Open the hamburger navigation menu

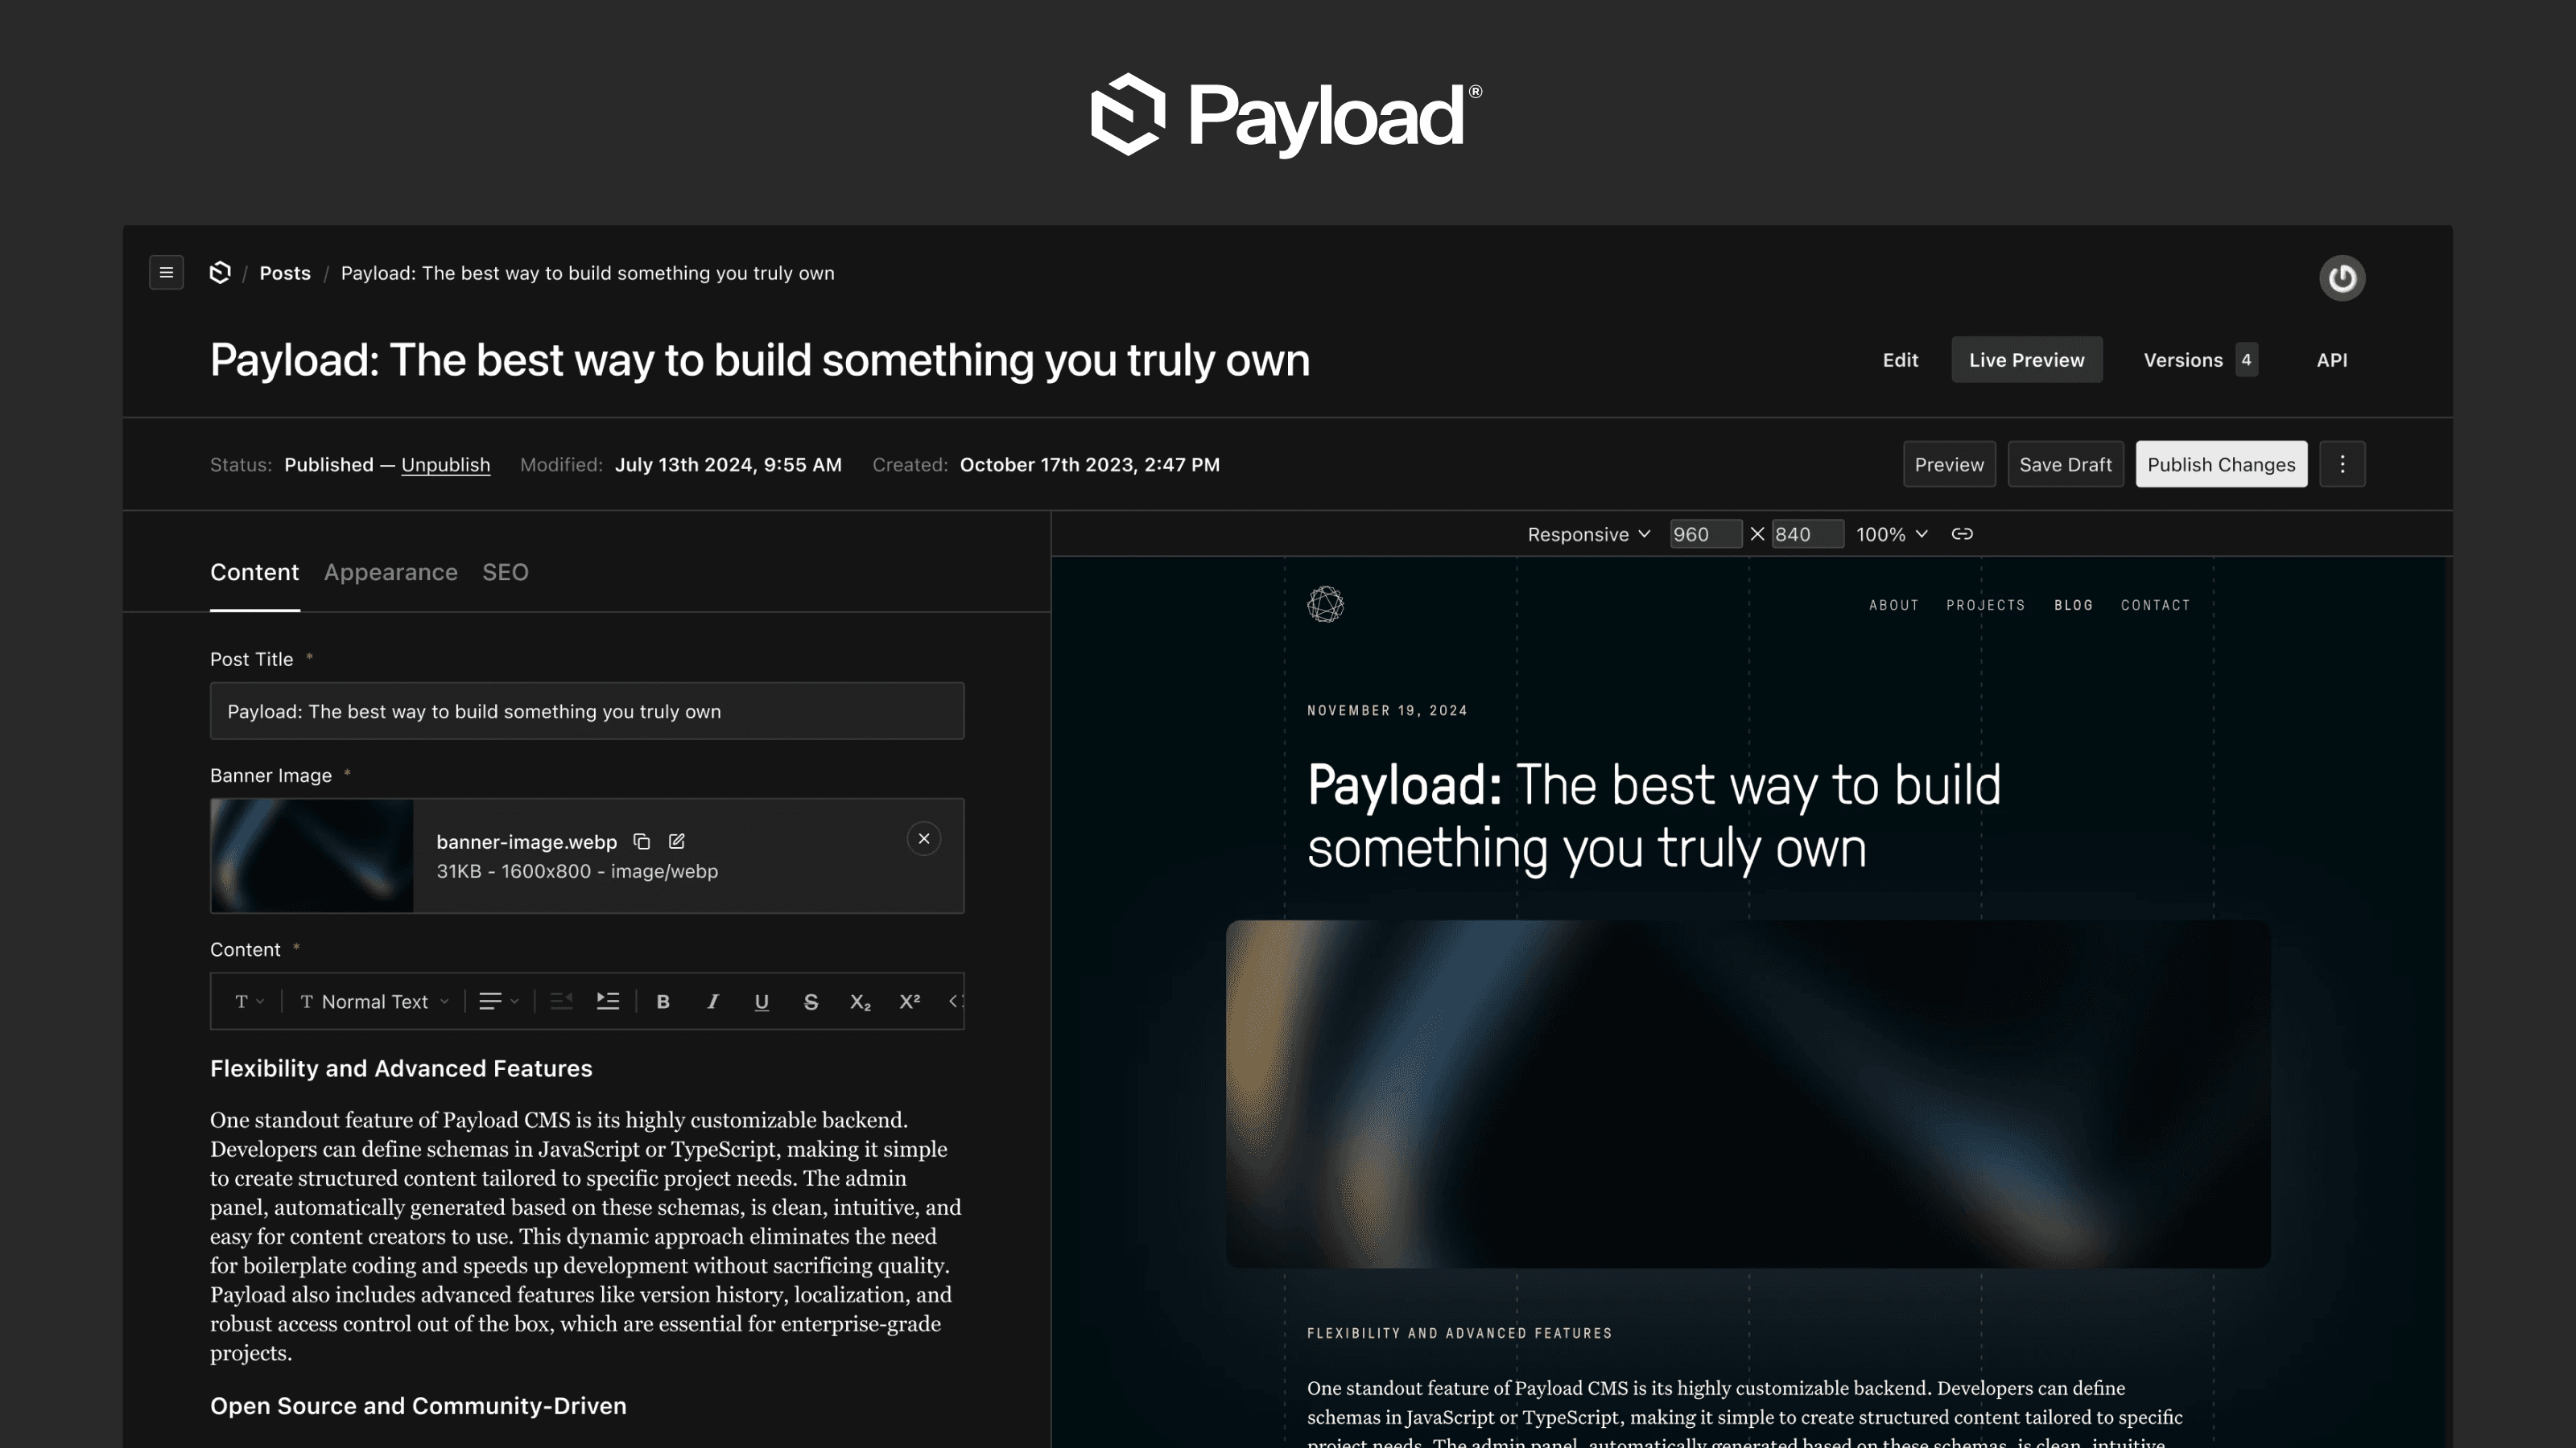click(166, 273)
